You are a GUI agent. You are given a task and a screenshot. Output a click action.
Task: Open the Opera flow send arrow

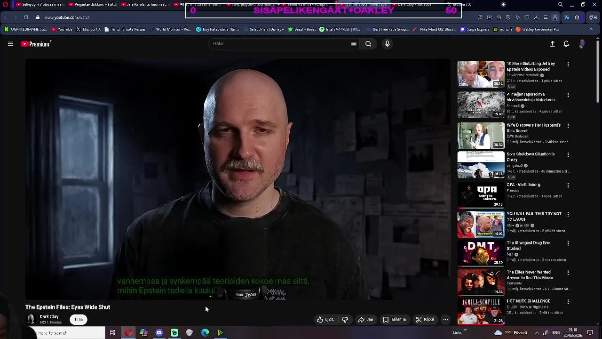517,17
